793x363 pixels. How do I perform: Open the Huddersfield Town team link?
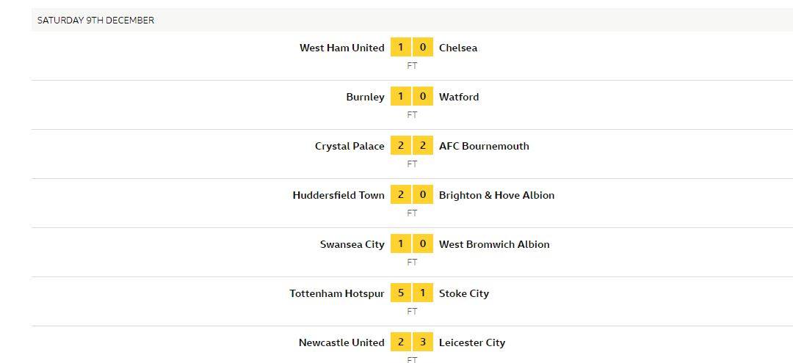[338, 195]
